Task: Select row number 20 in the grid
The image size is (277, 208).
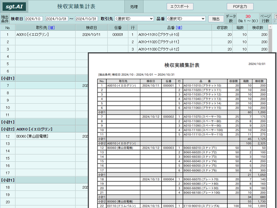Action: point(8,202)
